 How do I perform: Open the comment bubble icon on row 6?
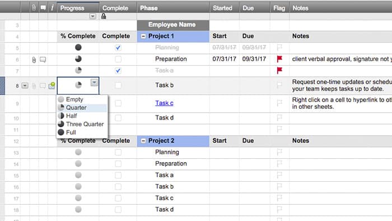pos(43,59)
